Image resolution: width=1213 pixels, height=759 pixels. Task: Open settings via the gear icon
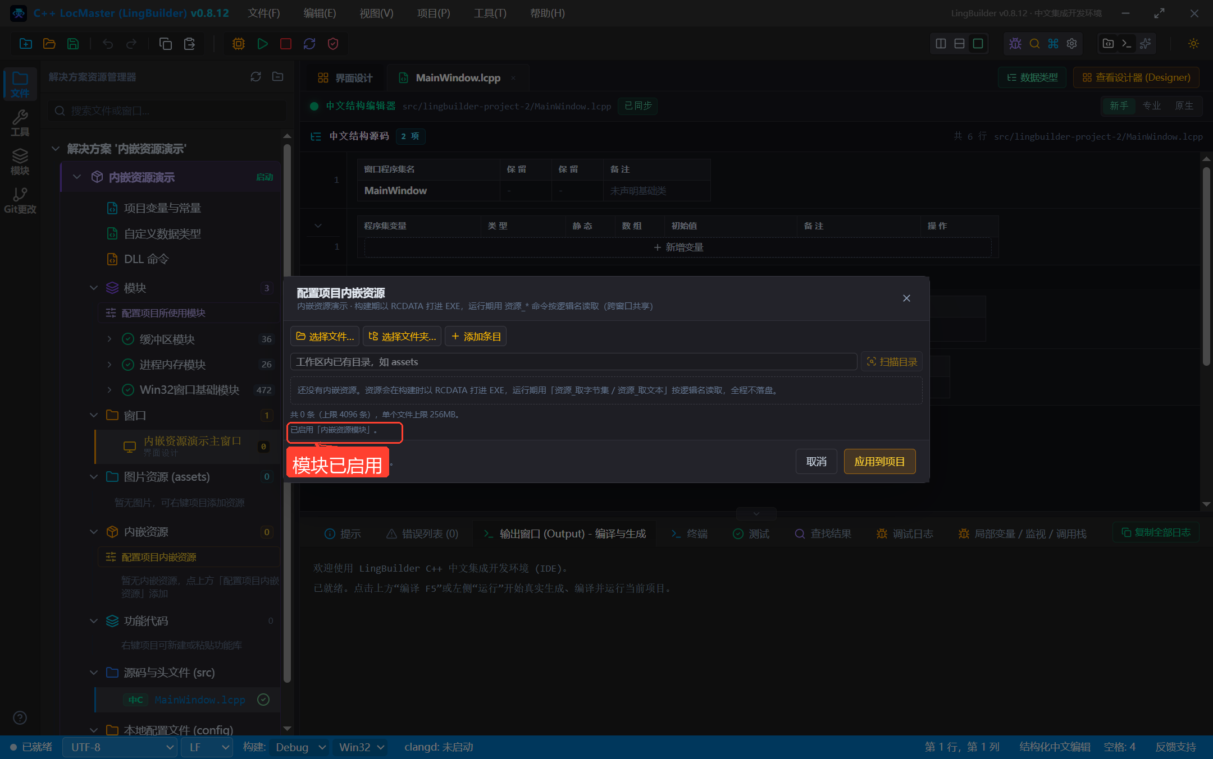(x=1071, y=44)
